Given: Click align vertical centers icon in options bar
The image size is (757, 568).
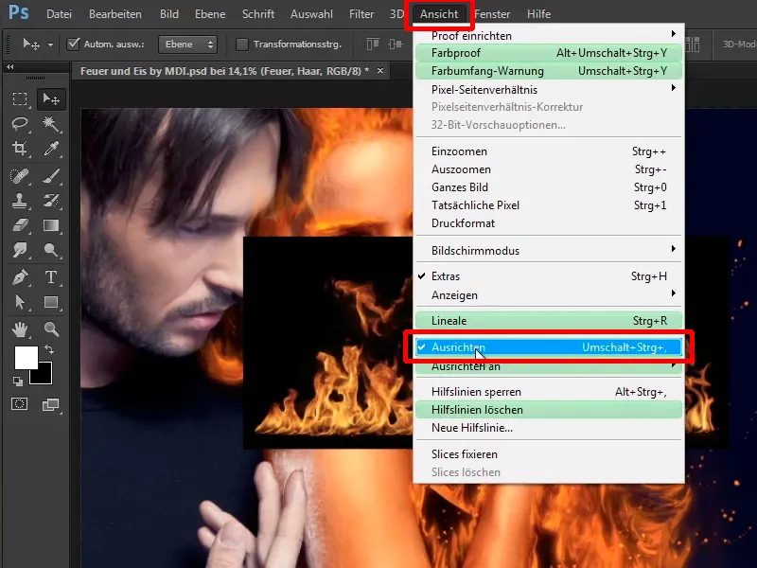Looking at the screenshot, I should [395, 44].
